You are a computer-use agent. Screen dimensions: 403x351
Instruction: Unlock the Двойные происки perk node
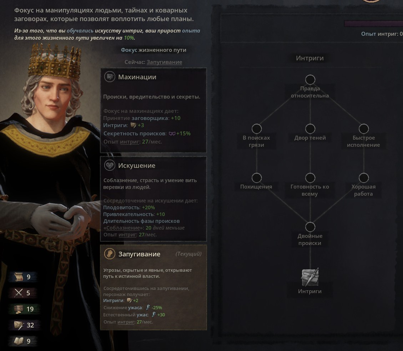point(310,227)
